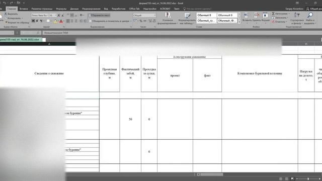Switch to page layout view
Image resolution: width=322 pixels, height=181 pixels.
tap(286, 179)
